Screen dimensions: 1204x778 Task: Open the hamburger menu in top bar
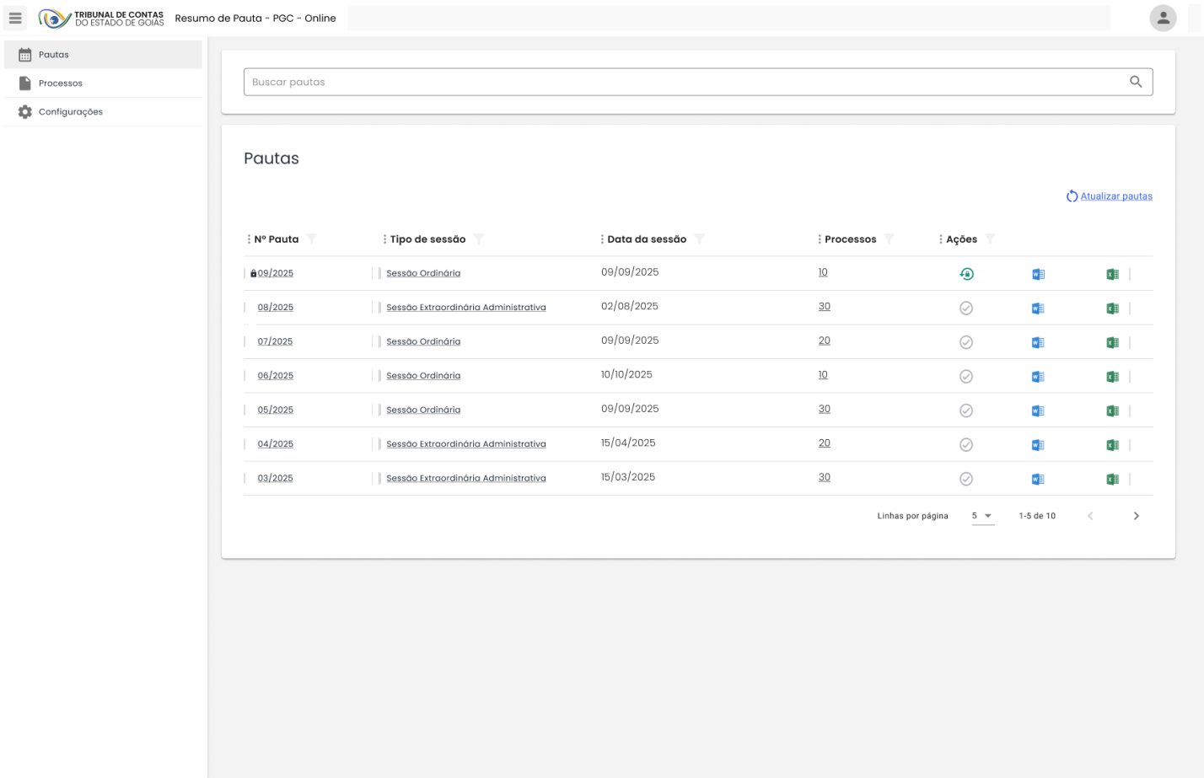(15, 18)
